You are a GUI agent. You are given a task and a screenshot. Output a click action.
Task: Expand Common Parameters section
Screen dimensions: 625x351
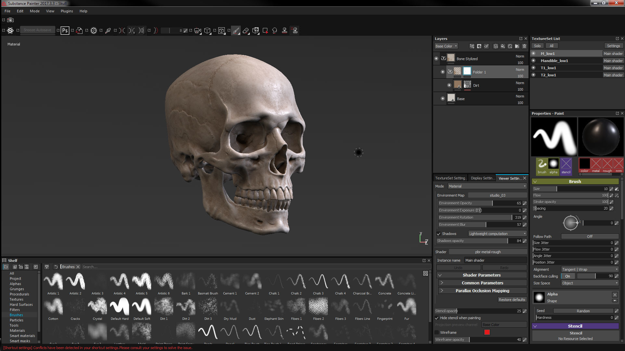click(482, 283)
